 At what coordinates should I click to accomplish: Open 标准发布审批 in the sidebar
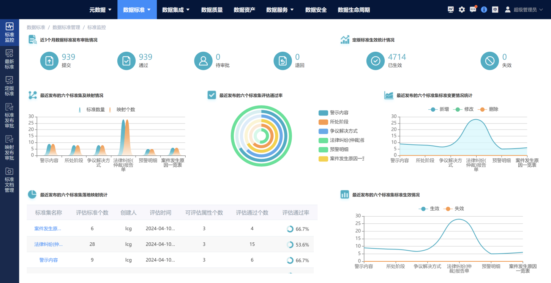click(9, 115)
